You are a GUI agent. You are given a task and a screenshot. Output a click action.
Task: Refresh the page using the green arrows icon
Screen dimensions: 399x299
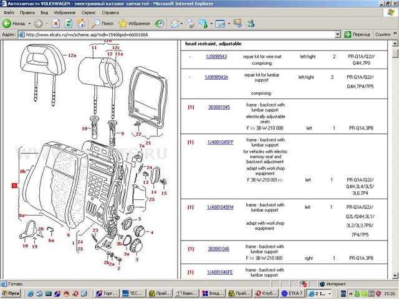69,24
